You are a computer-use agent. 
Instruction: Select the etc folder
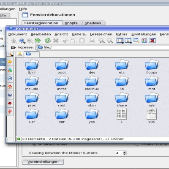(x=122, y=67)
